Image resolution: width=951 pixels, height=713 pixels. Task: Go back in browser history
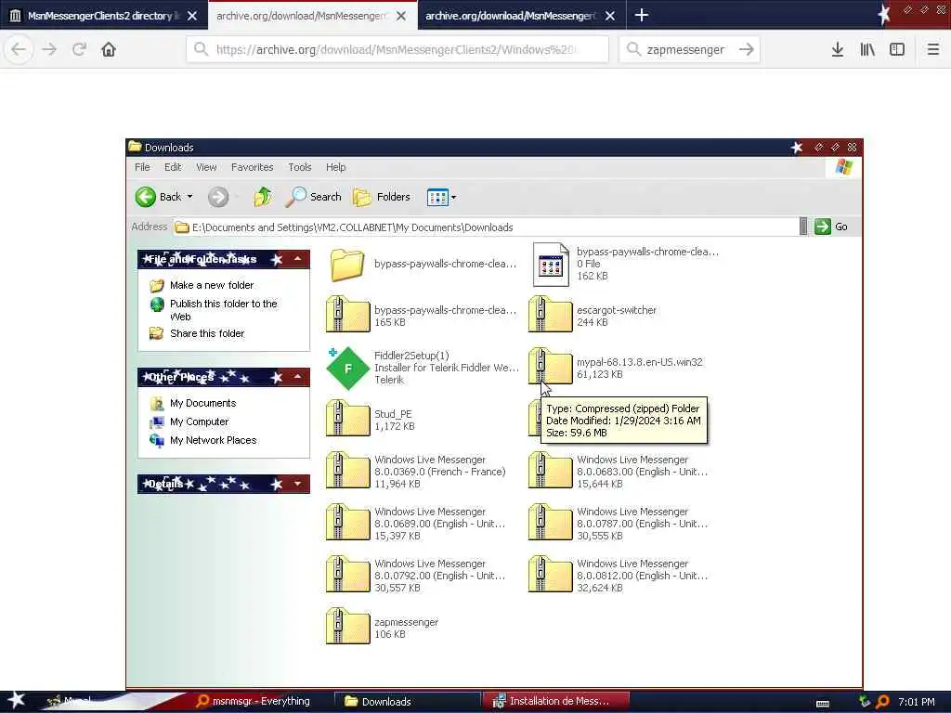tap(19, 49)
